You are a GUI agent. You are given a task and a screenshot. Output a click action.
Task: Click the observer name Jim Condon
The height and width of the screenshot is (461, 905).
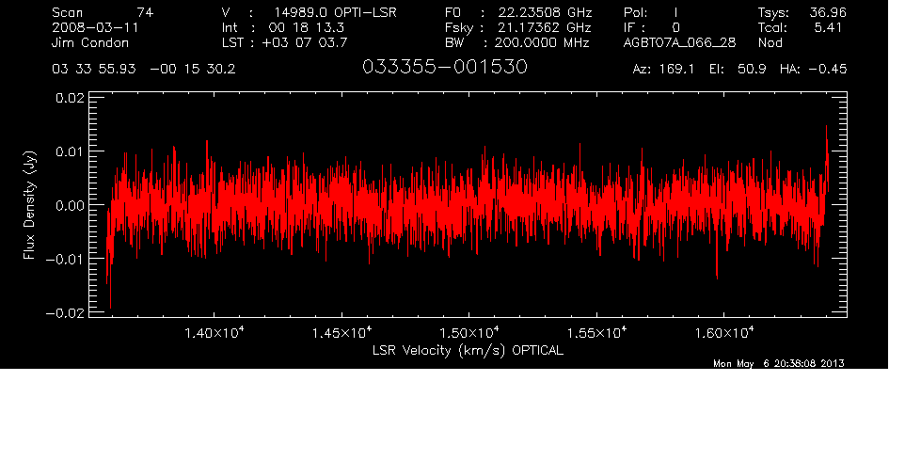click(x=90, y=42)
